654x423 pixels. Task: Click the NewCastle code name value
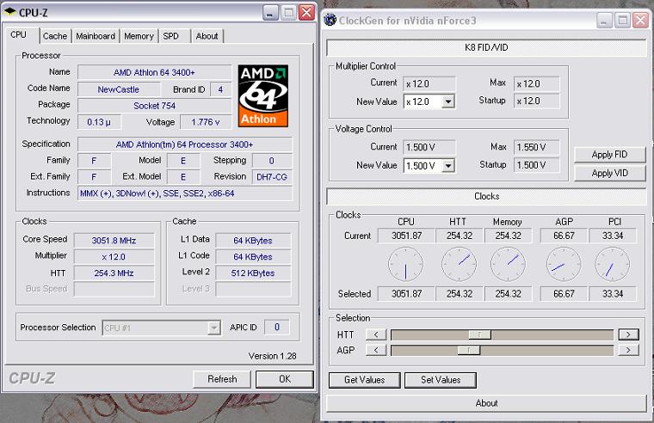[119, 89]
